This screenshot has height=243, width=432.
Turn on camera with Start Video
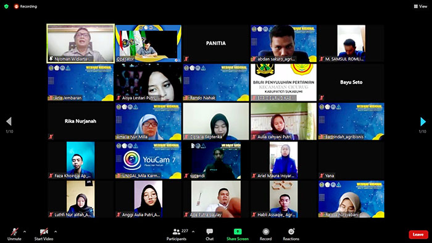pyautogui.click(x=44, y=232)
